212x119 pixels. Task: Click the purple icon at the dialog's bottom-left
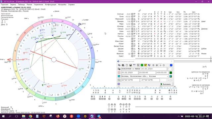pos(119,84)
